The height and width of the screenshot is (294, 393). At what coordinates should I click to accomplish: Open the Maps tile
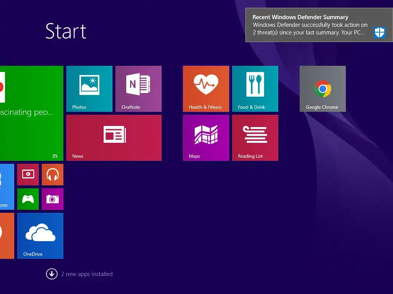click(x=206, y=138)
